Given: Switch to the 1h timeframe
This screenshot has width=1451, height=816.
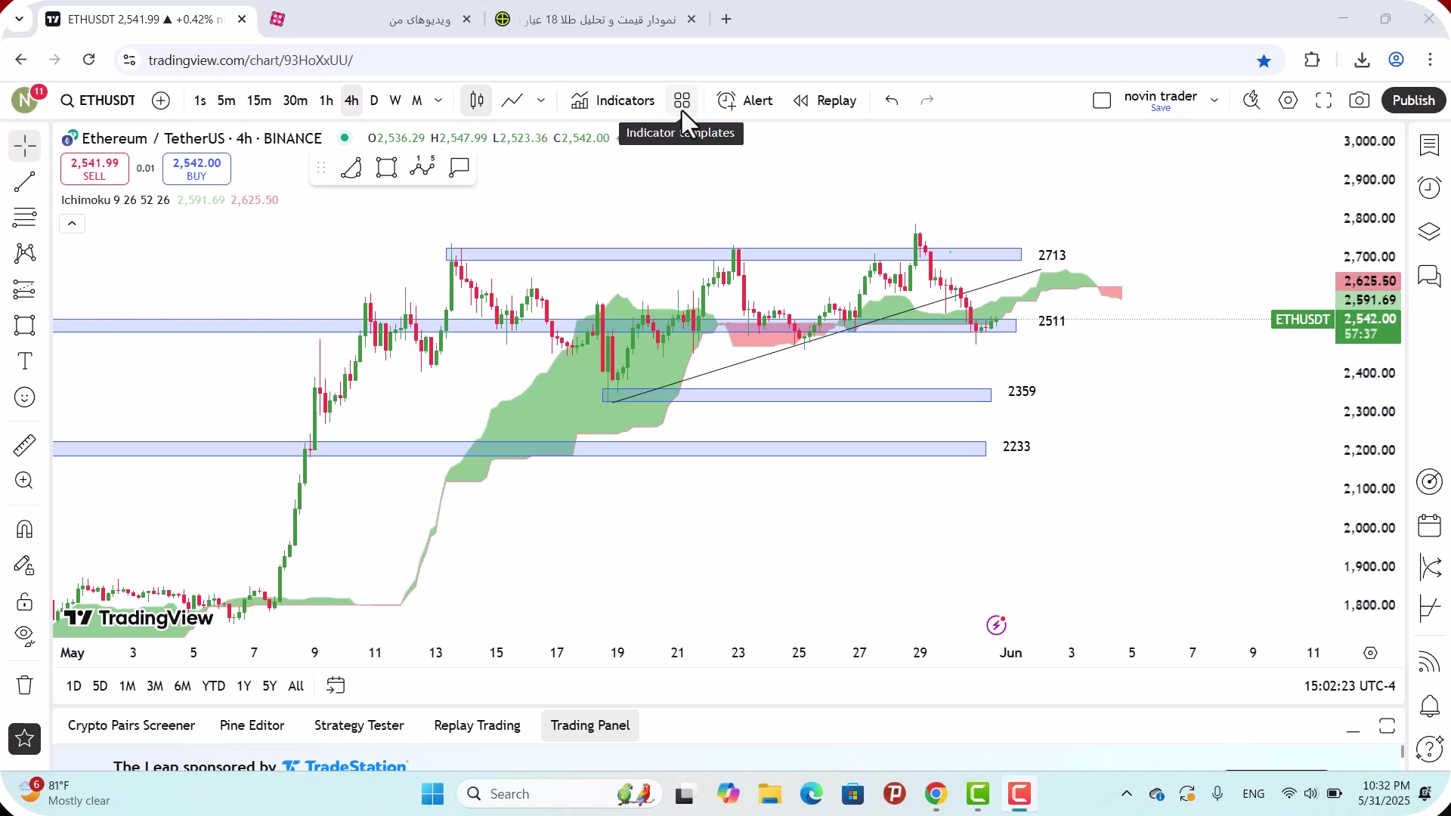Looking at the screenshot, I should 326,100.
